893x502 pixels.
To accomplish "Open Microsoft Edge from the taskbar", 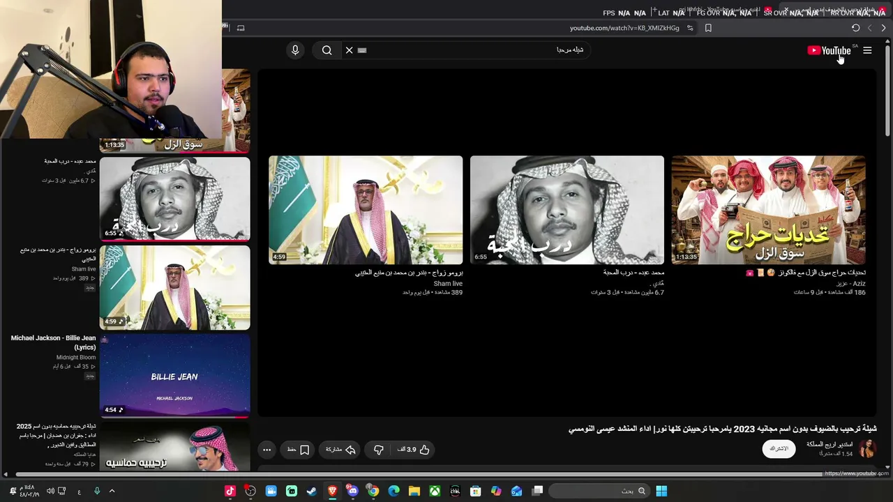I will click(393, 491).
